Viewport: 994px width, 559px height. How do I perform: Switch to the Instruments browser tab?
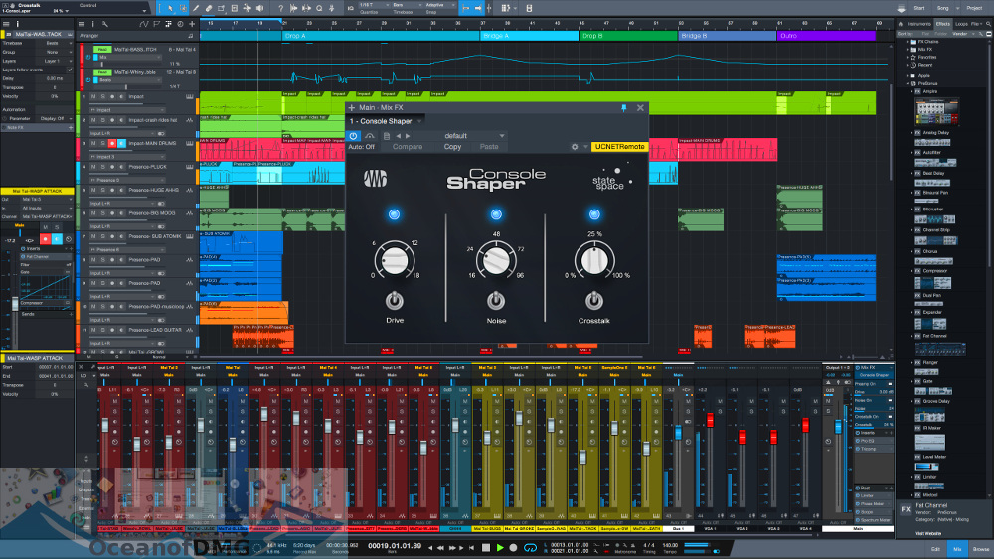918,24
